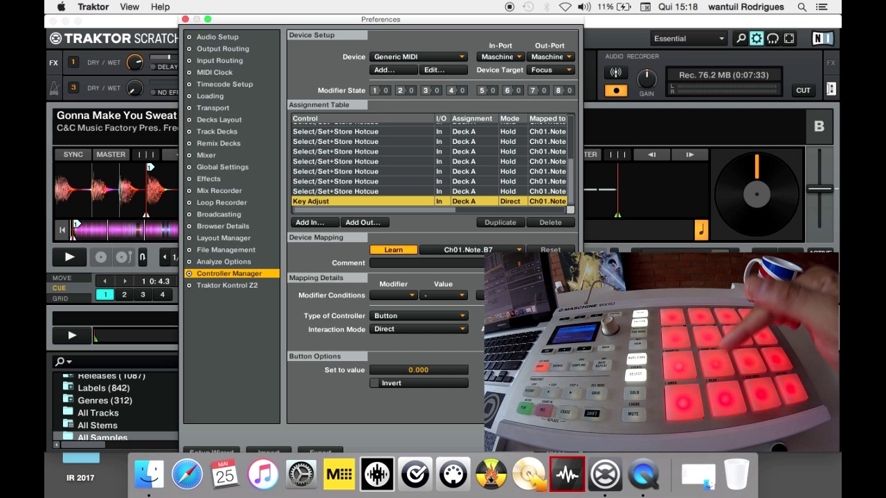Toggle SYNC on deck A
The image size is (886, 498).
tap(73, 154)
